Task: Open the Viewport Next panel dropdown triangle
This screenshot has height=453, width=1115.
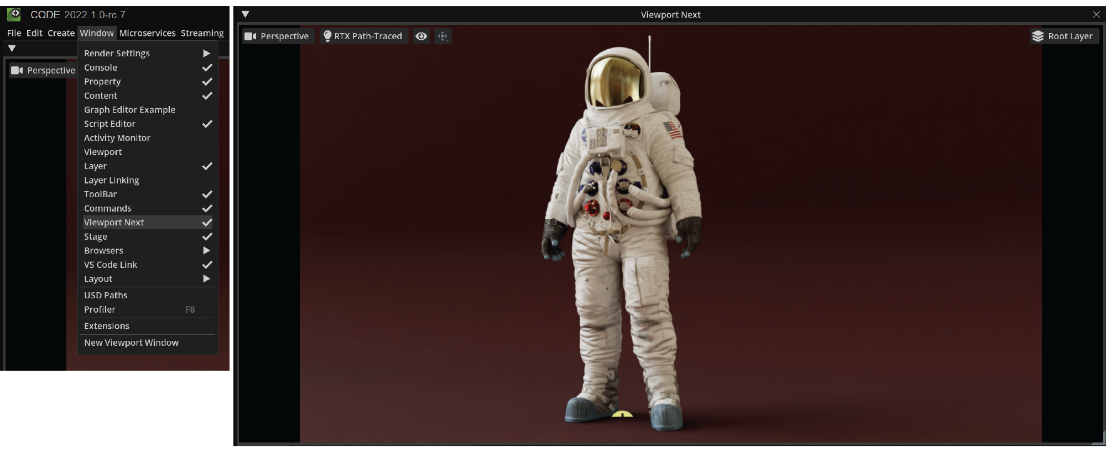Action: pyautogui.click(x=246, y=15)
